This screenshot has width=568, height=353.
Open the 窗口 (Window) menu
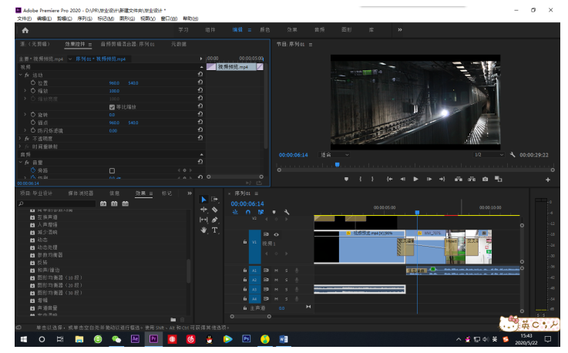coord(169,18)
